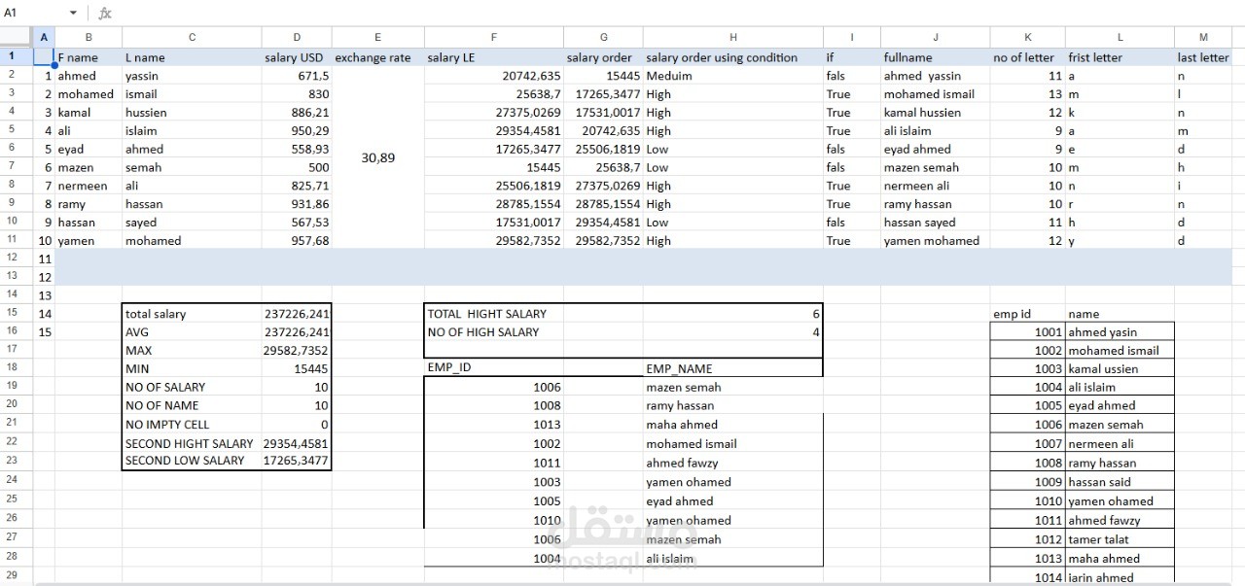Click the 'MIN' label cell

tap(192, 368)
